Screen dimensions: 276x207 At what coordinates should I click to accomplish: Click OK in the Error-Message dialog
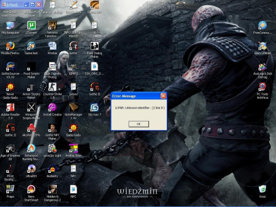[x=139, y=124]
